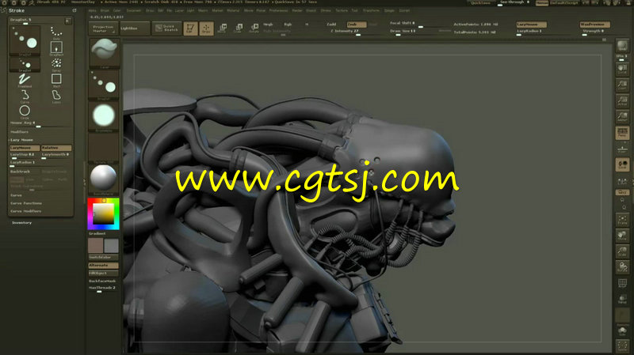Toggle the Rgb button
The width and height of the screenshot is (634, 355).
pos(288,25)
